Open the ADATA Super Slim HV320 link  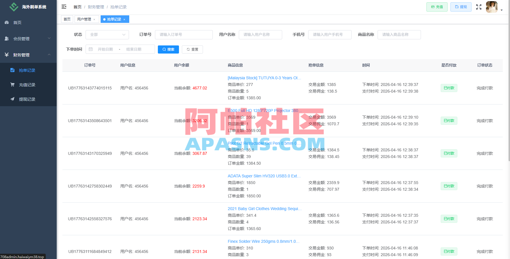pyautogui.click(x=264, y=176)
